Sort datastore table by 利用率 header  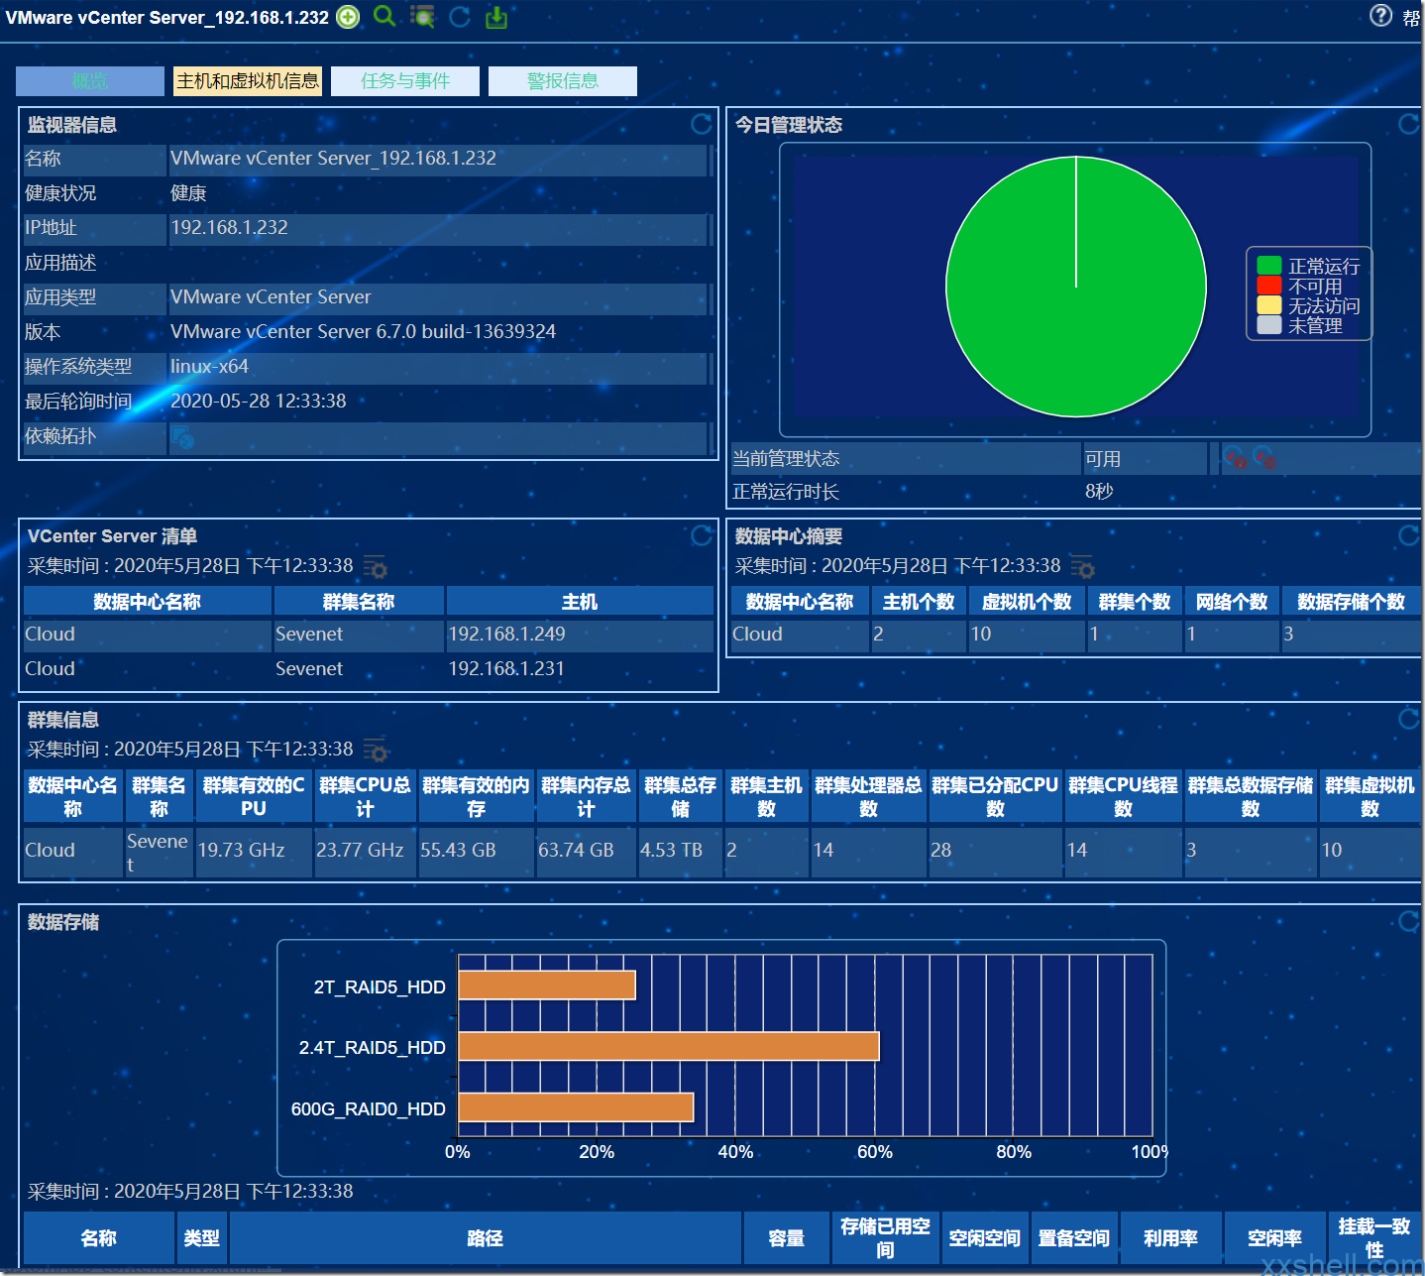point(1170,1238)
